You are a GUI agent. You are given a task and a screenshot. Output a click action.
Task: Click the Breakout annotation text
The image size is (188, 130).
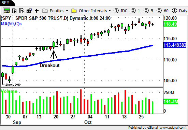pyautogui.click(x=49, y=65)
